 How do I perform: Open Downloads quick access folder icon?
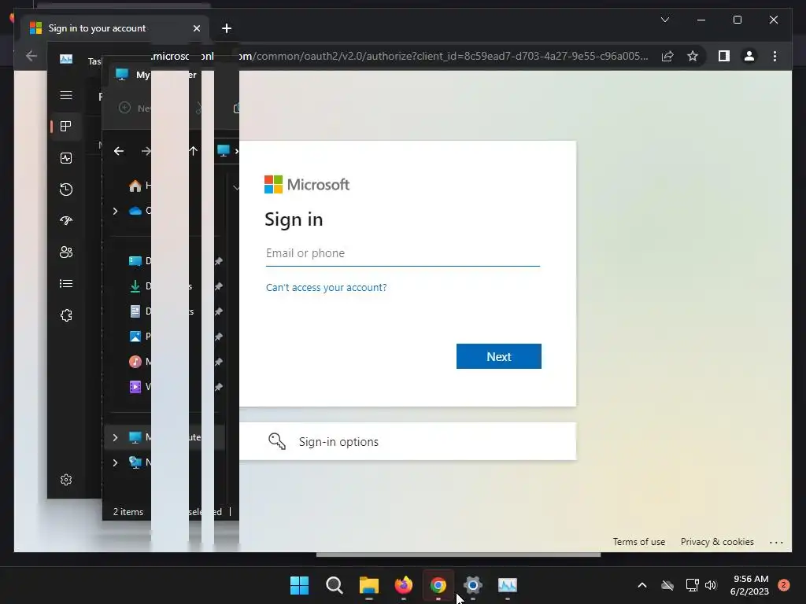pos(135,286)
